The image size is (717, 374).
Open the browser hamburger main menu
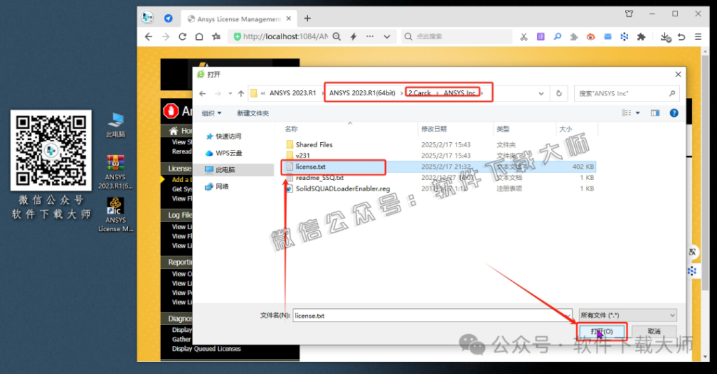point(698,36)
